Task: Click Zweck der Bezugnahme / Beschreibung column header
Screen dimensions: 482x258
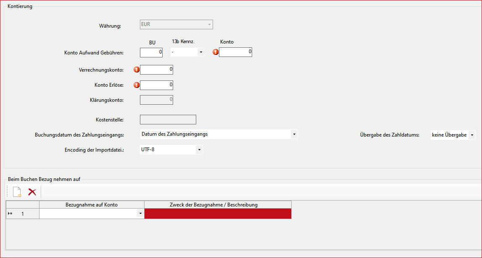Action: click(x=218, y=205)
